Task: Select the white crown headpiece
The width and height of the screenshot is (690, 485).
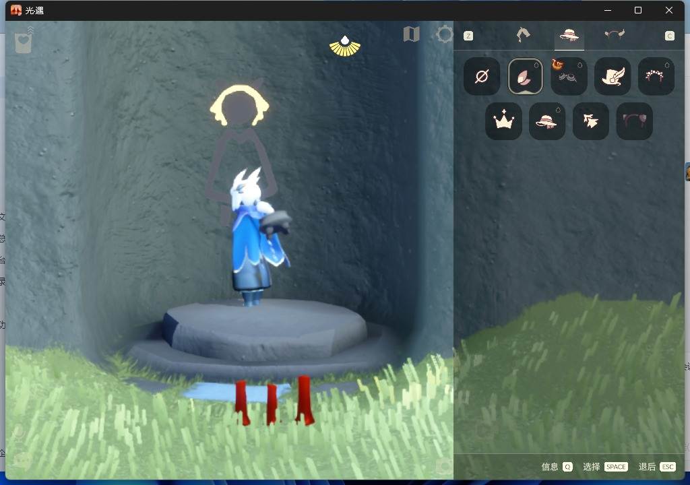Action: 503,121
